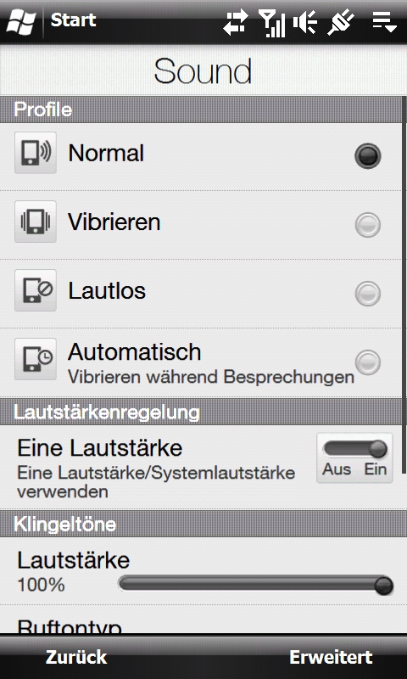Open the speaker volume status icon
The image size is (407, 679).
click(305, 22)
